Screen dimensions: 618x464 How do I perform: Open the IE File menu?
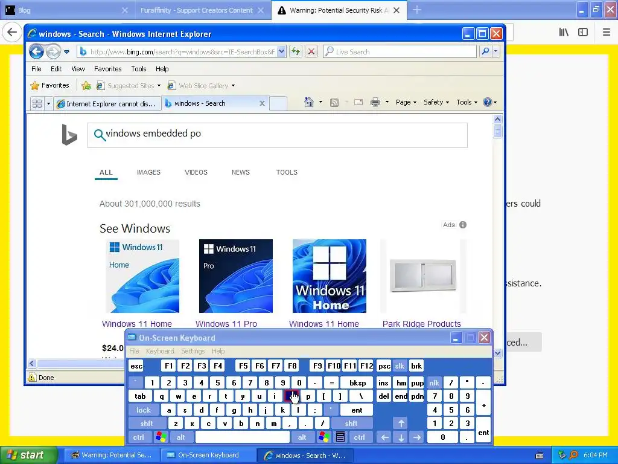(36, 69)
